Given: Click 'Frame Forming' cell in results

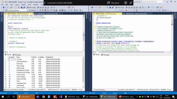Looking at the screenshot, I should point(21,75).
